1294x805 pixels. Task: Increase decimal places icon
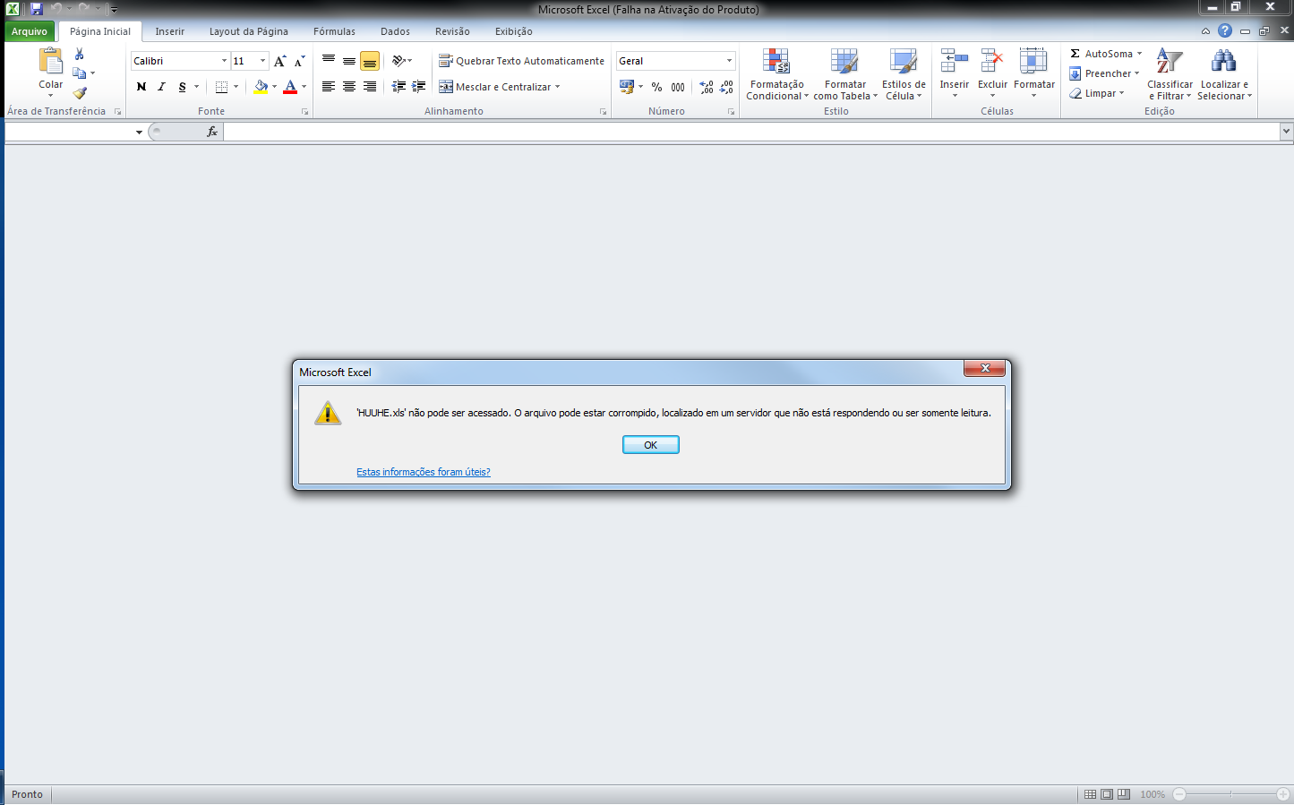(x=707, y=87)
